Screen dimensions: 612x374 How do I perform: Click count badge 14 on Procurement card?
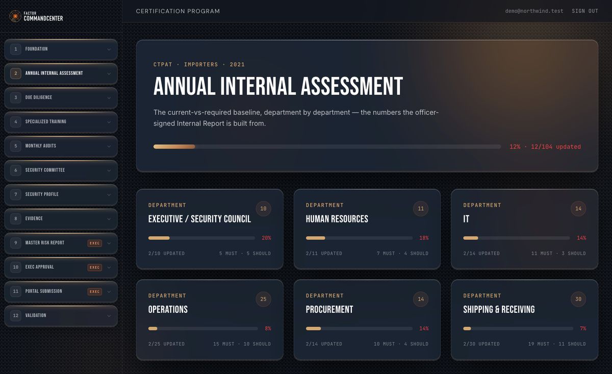[x=421, y=299]
